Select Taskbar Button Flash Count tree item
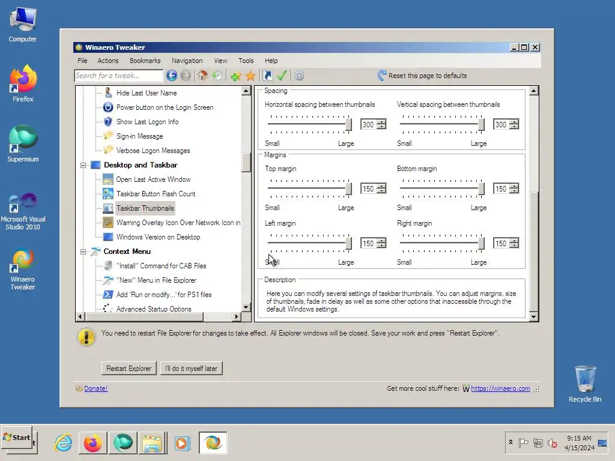This screenshot has width=615, height=461. 156,194
